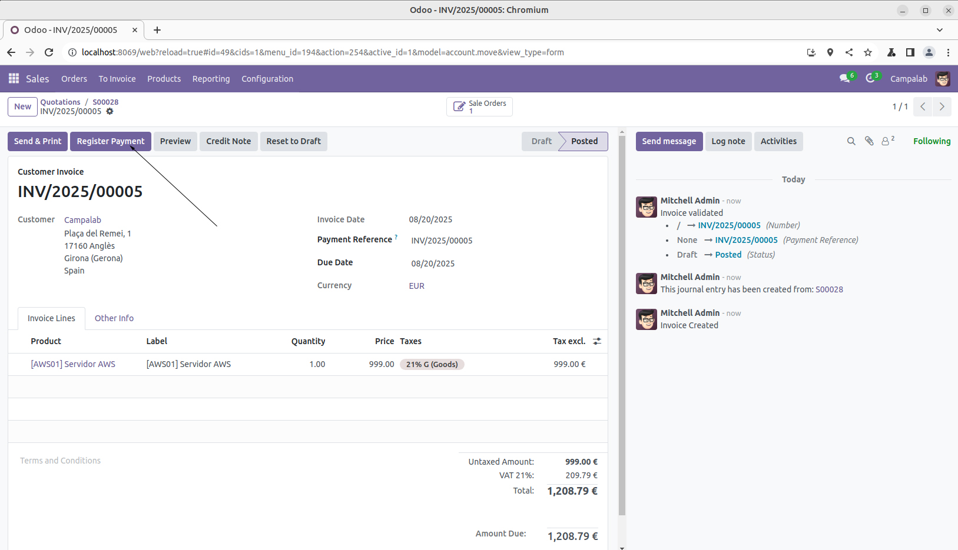
Task: Open the Configuration menu
Action: pos(267,79)
